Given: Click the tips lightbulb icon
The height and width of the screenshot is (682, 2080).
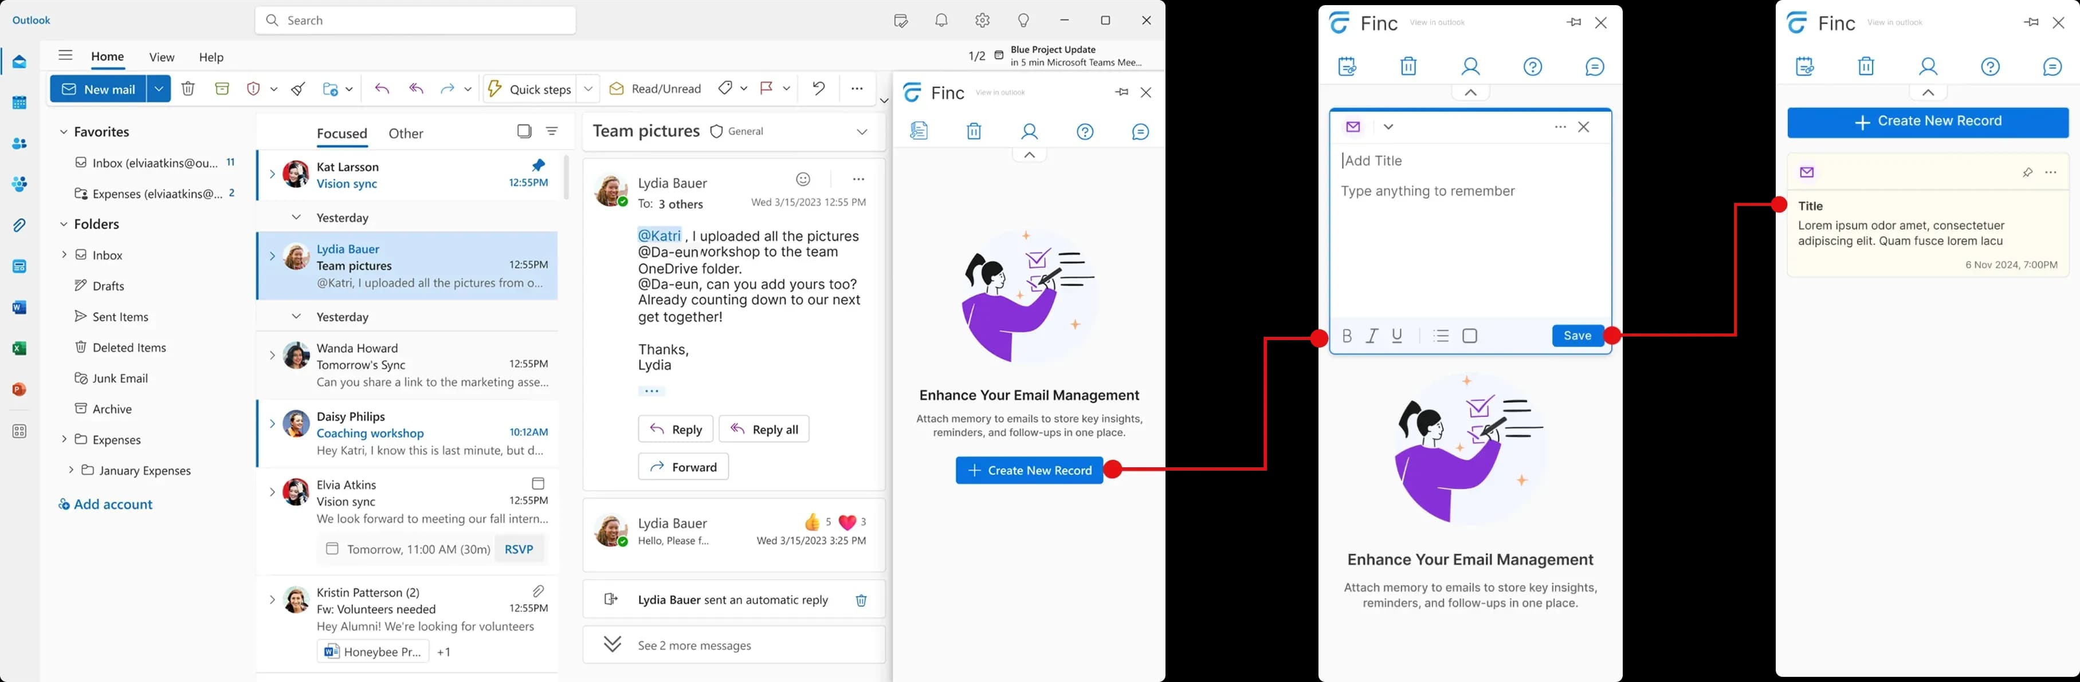Looking at the screenshot, I should point(1024,20).
